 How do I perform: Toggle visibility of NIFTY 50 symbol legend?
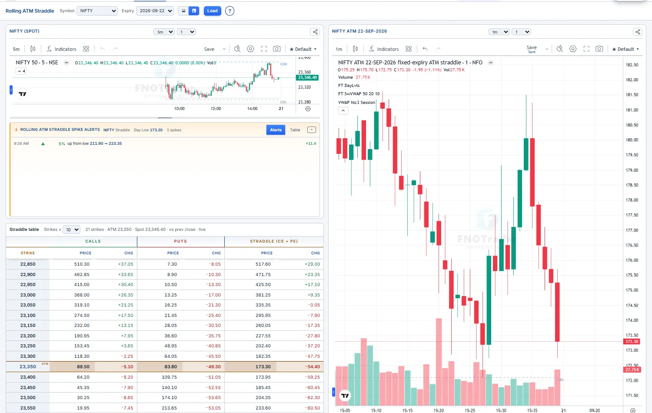click(x=67, y=63)
